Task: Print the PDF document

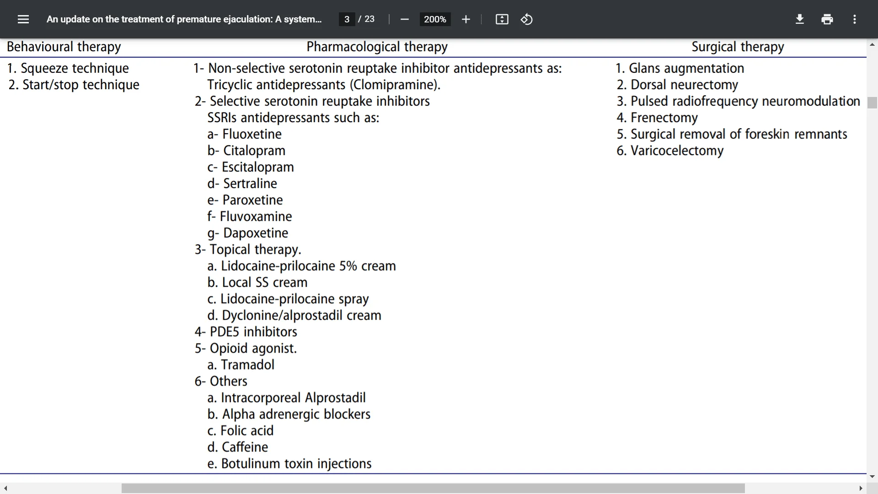Action: (827, 19)
